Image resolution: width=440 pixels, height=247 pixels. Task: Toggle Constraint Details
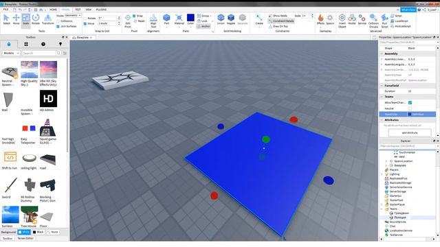[x=281, y=21]
